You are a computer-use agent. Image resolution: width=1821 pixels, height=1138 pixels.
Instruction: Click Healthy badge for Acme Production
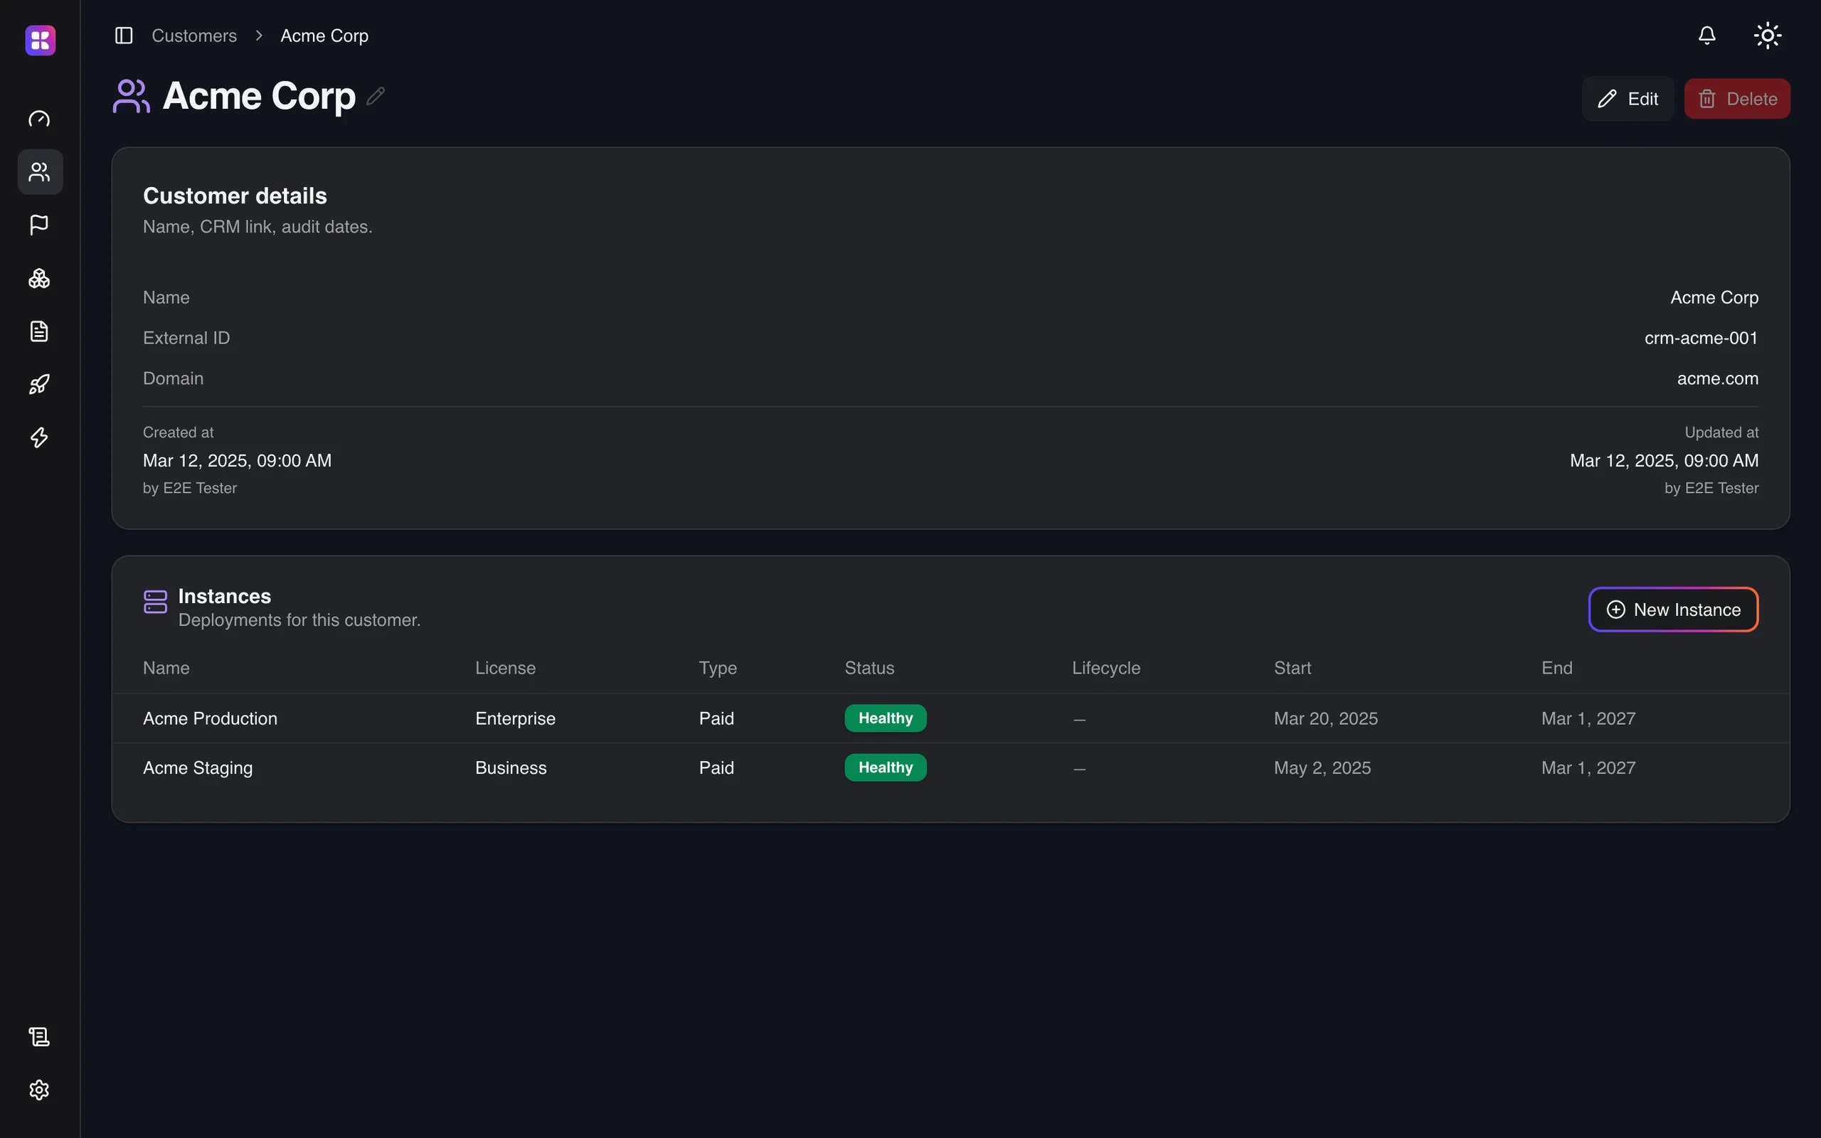(x=886, y=718)
